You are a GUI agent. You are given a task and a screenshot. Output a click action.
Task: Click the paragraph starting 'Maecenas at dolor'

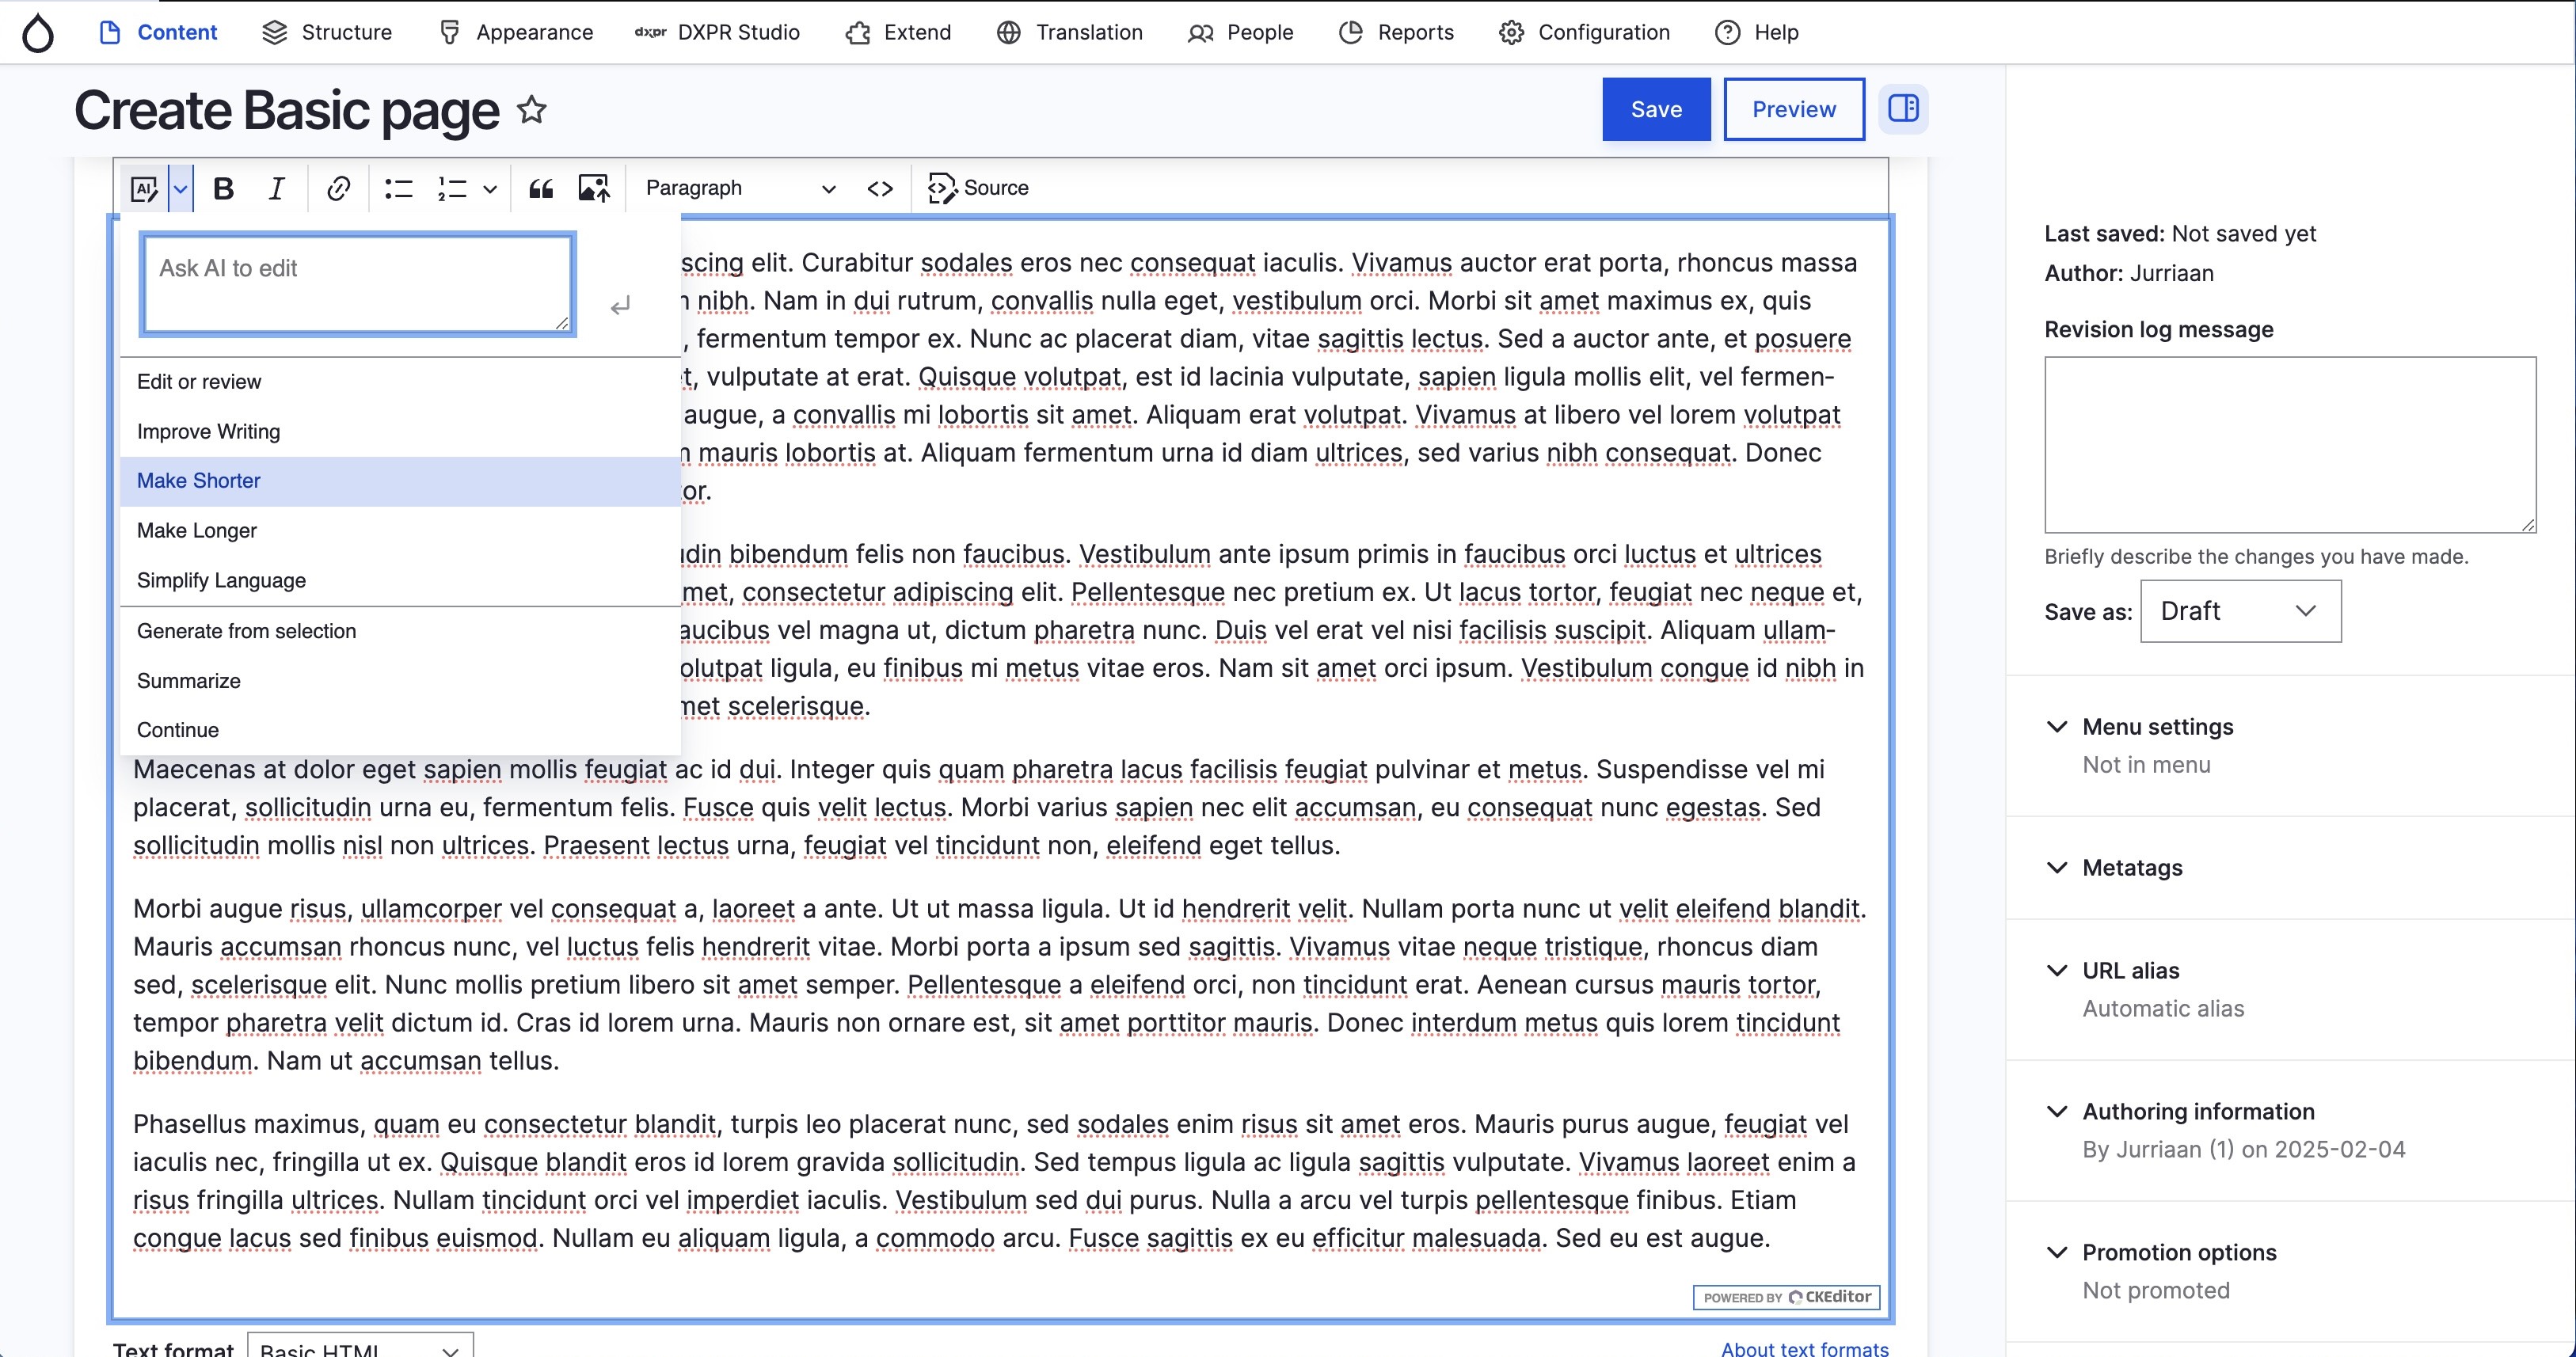click(x=980, y=807)
